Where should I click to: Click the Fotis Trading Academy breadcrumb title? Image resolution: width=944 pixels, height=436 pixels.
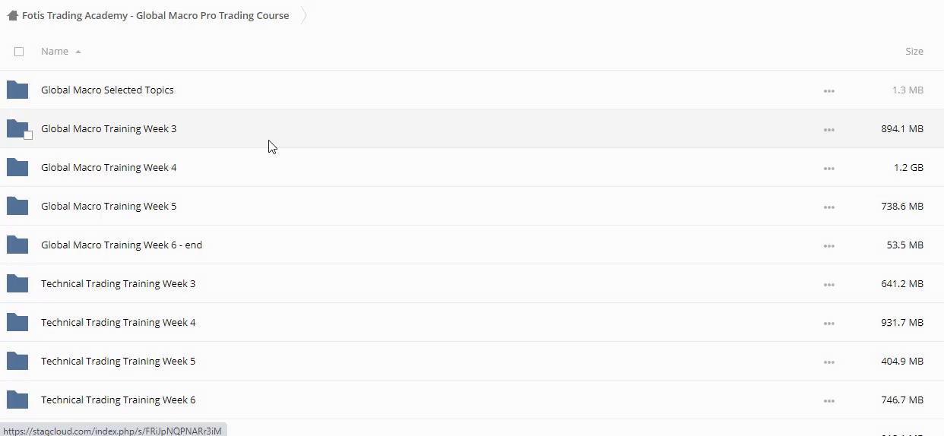(155, 15)
